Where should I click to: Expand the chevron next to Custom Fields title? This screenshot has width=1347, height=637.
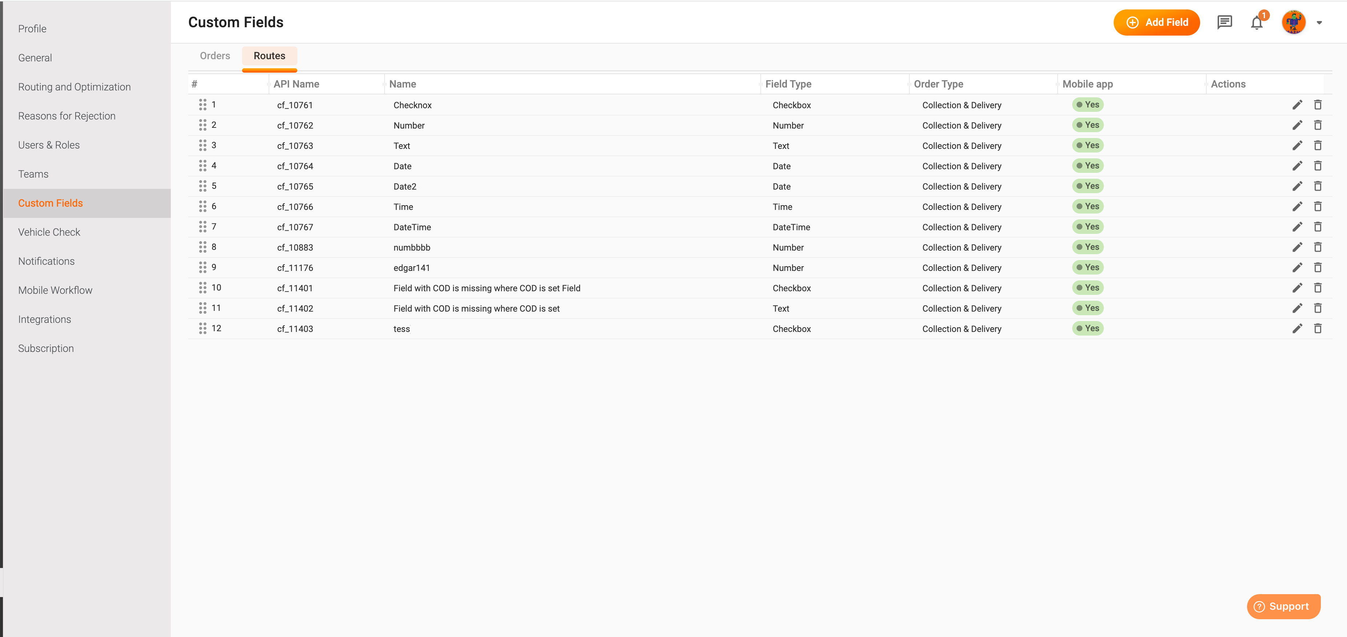[1319, 23]
